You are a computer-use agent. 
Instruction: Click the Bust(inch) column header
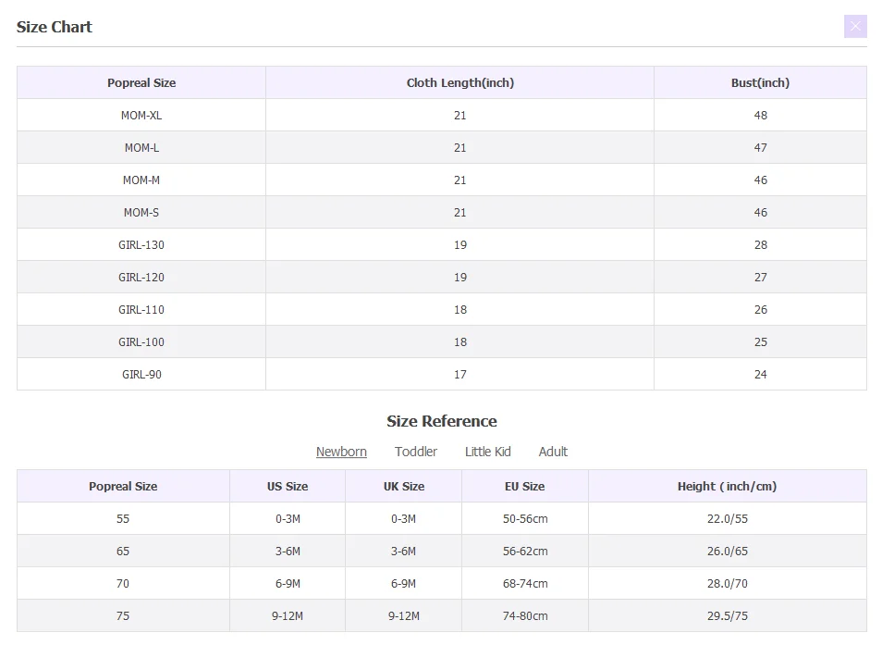coord(760,82)
